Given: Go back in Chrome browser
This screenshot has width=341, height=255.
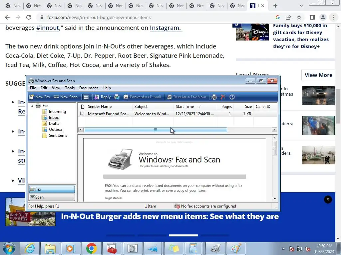Looking at the screenshot, I should coord(7,17).
